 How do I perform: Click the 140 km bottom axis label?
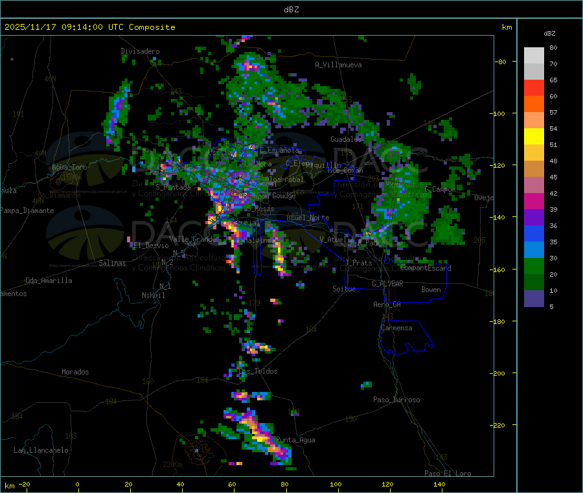pyautogui.click(x=439, y=485)
